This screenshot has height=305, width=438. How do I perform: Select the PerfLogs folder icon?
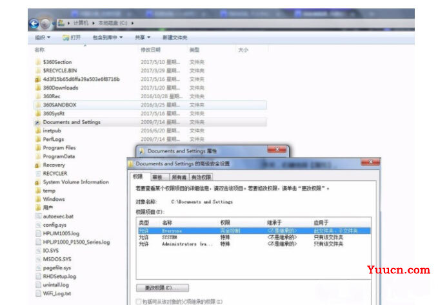click(38, 139)
